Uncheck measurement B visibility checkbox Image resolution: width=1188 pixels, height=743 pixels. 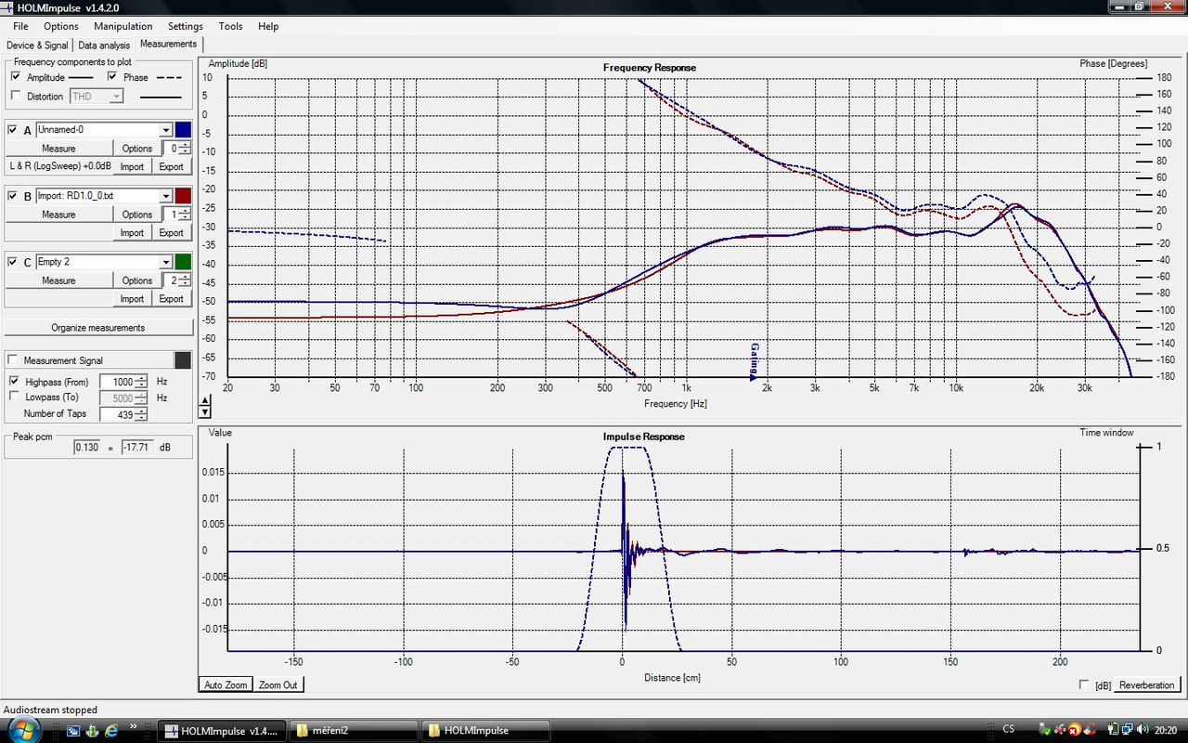(x=13, y=196)
